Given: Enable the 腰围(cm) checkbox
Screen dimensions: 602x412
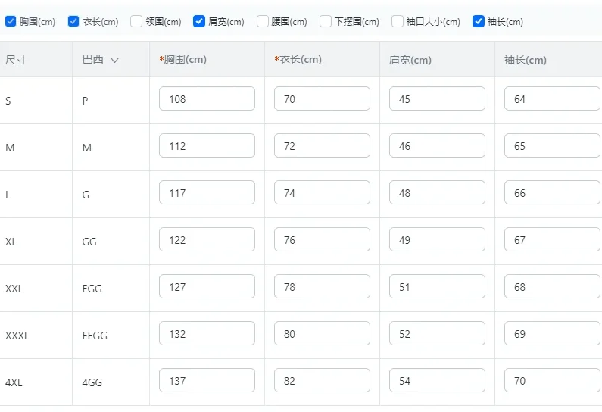Looking at the screenshot, I should coord(262,21).
